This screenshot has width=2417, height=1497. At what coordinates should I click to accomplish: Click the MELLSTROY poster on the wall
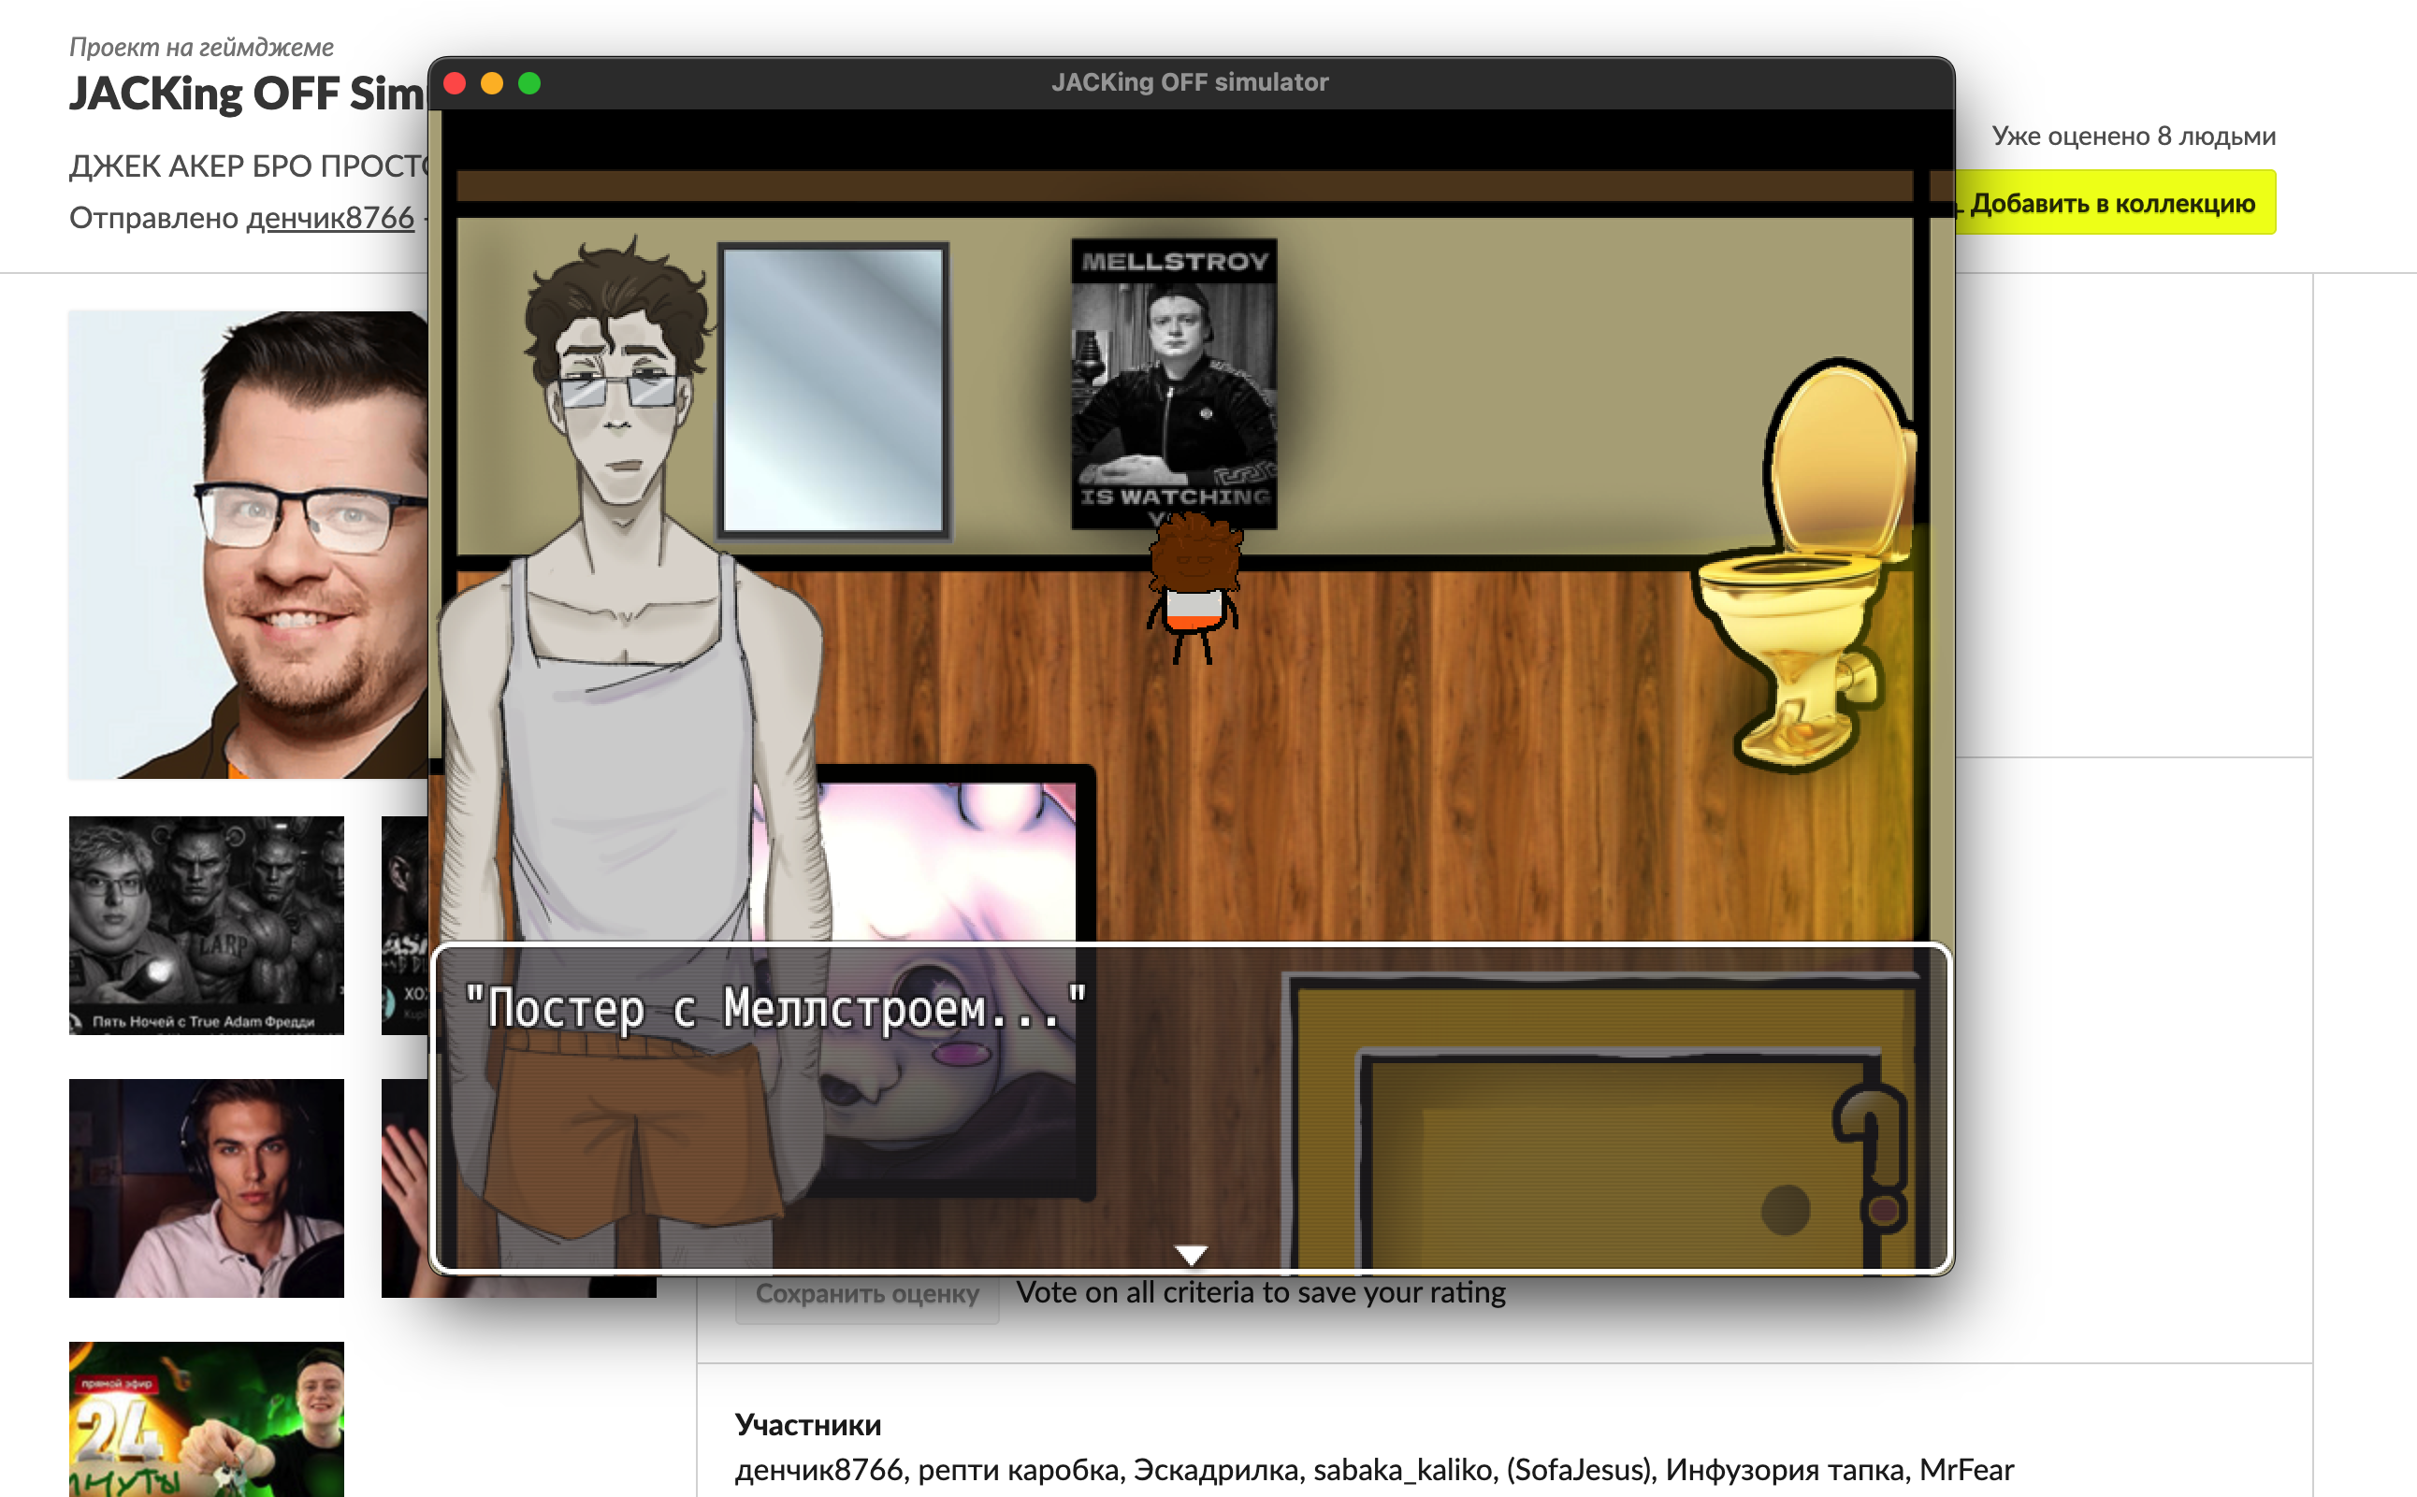click(x=1173, y=383)
